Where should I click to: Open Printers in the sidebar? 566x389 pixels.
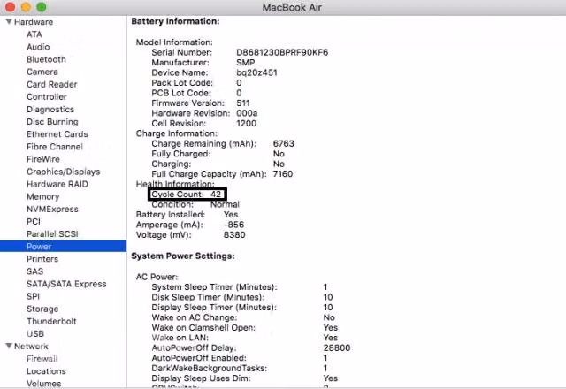[x=42, y=259]
